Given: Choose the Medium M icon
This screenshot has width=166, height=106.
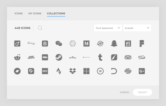Looking at the screenshot, I should (x=86, y=43).
